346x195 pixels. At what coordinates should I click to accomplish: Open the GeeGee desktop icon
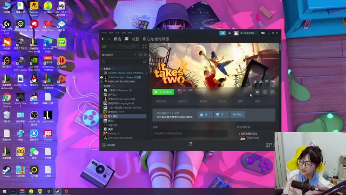pos(48,135)
